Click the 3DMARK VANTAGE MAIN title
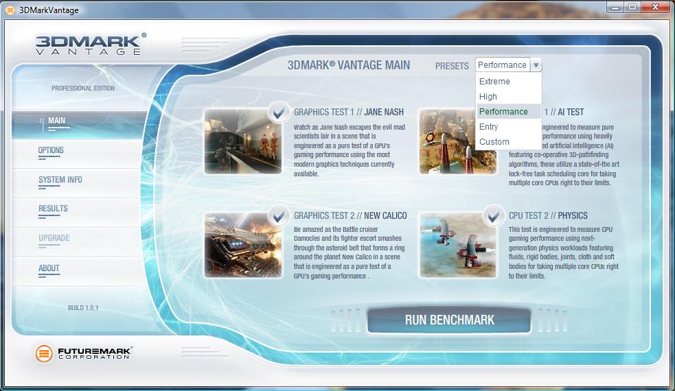Image resolution: width=675 pixels, height=391 pixels. tap(349, 65)
